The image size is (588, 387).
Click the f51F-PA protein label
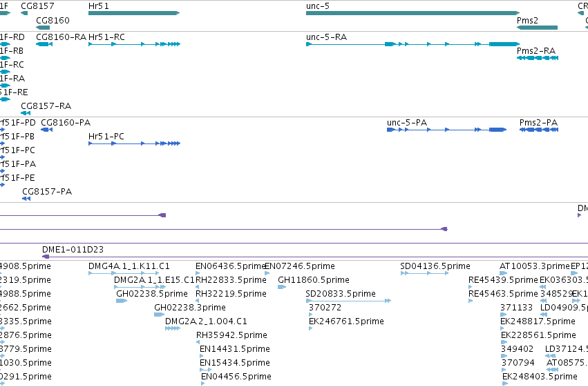18,164
